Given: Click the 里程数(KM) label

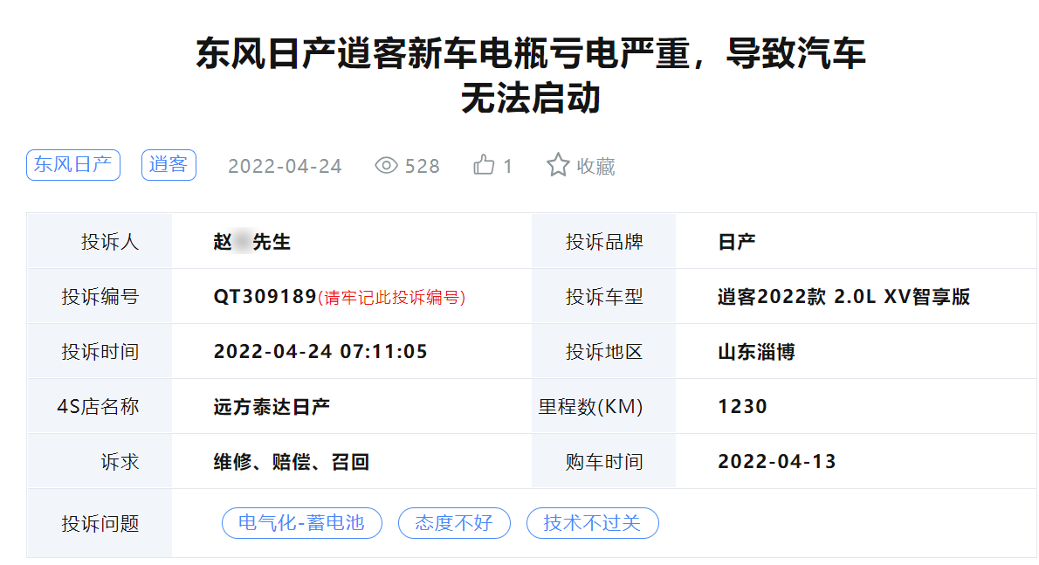Looking at the screenshot, I should pyautogui.click(x=590, y=407).
